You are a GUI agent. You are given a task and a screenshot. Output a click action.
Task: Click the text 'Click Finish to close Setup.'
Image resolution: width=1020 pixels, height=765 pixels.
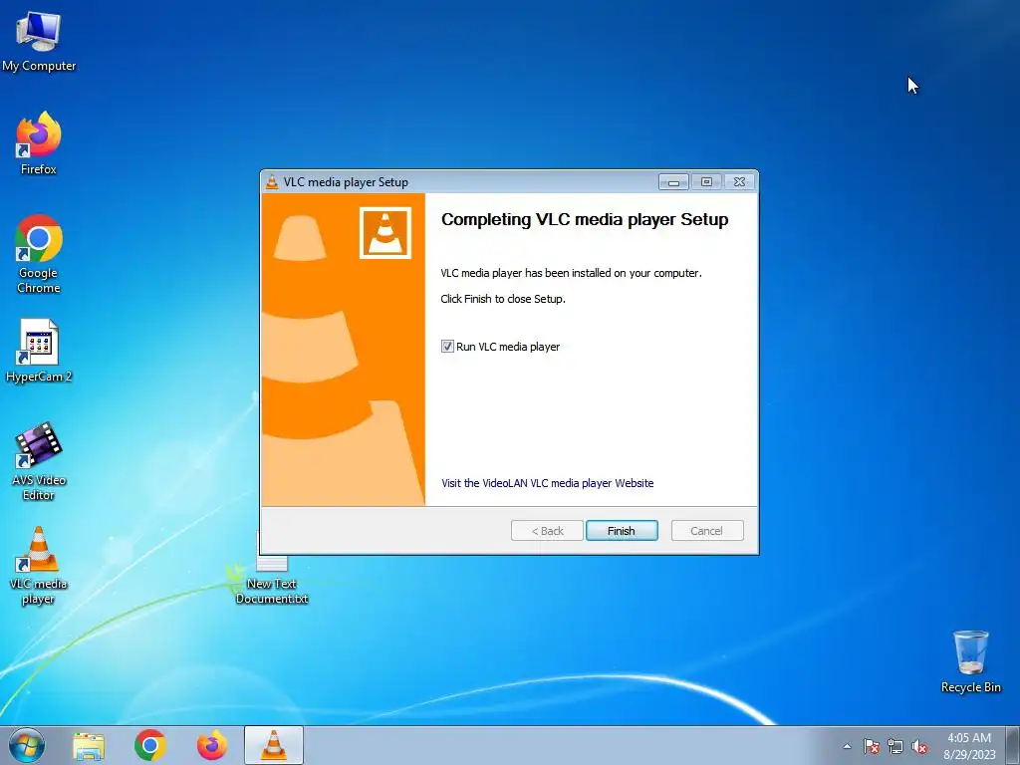[x=503, y=299]
